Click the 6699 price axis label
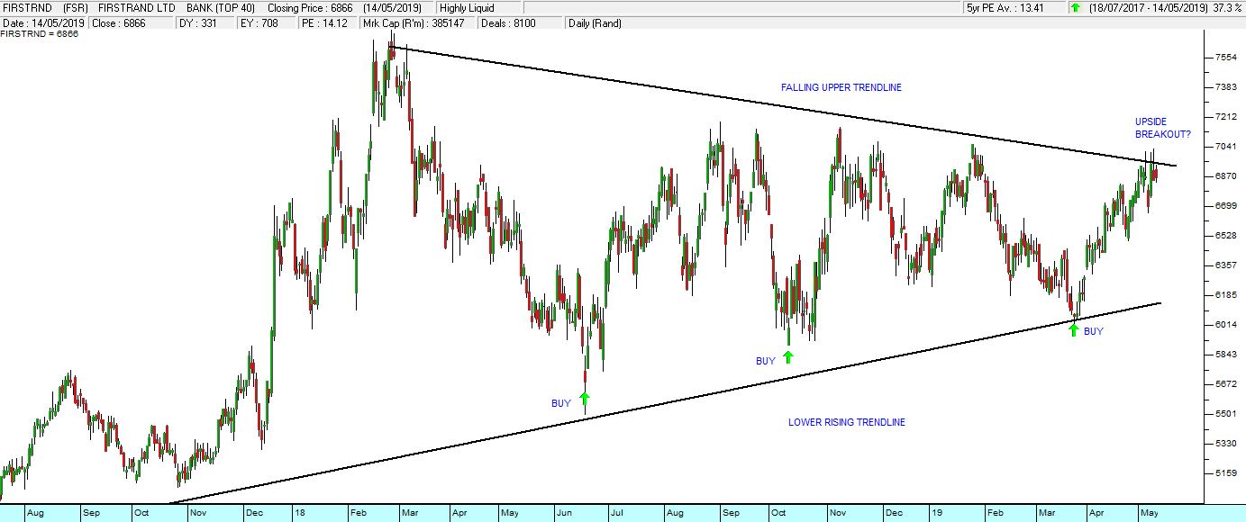 [1225, 206]
